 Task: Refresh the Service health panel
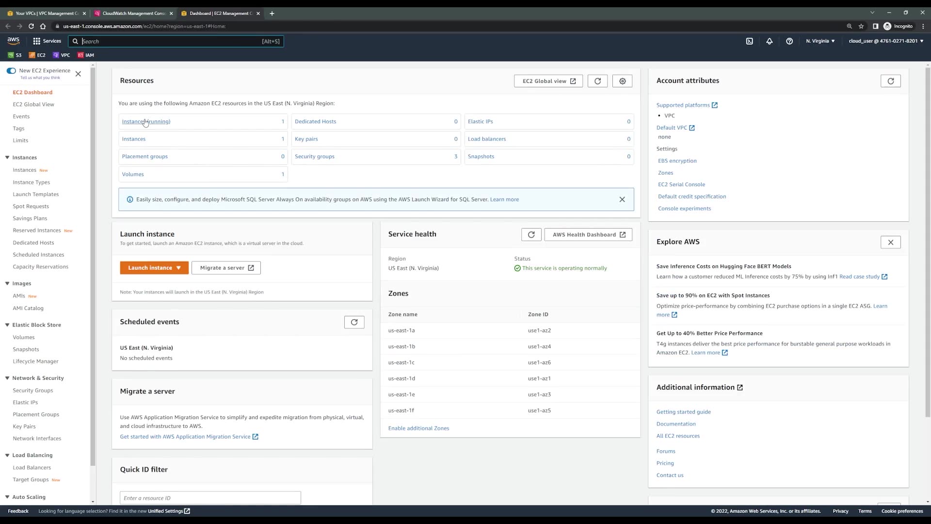(531, 235)
